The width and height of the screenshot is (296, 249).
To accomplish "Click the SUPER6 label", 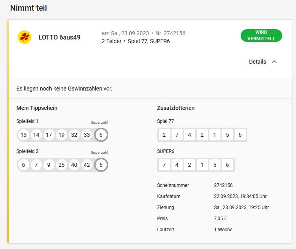I will tap(166, 151).
